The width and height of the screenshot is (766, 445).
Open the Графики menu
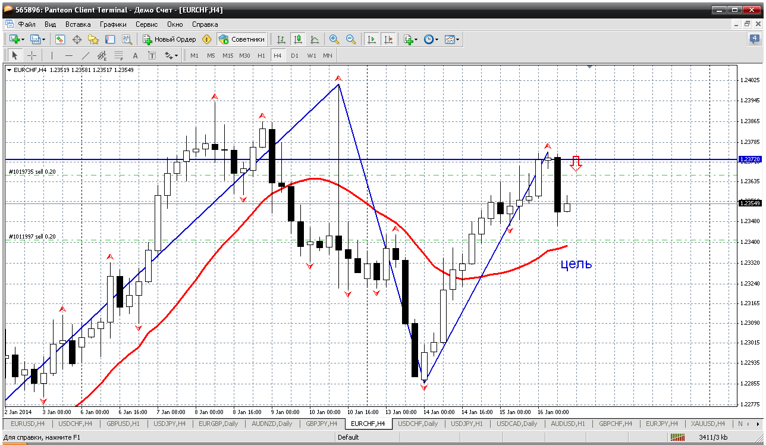point(114,24)
